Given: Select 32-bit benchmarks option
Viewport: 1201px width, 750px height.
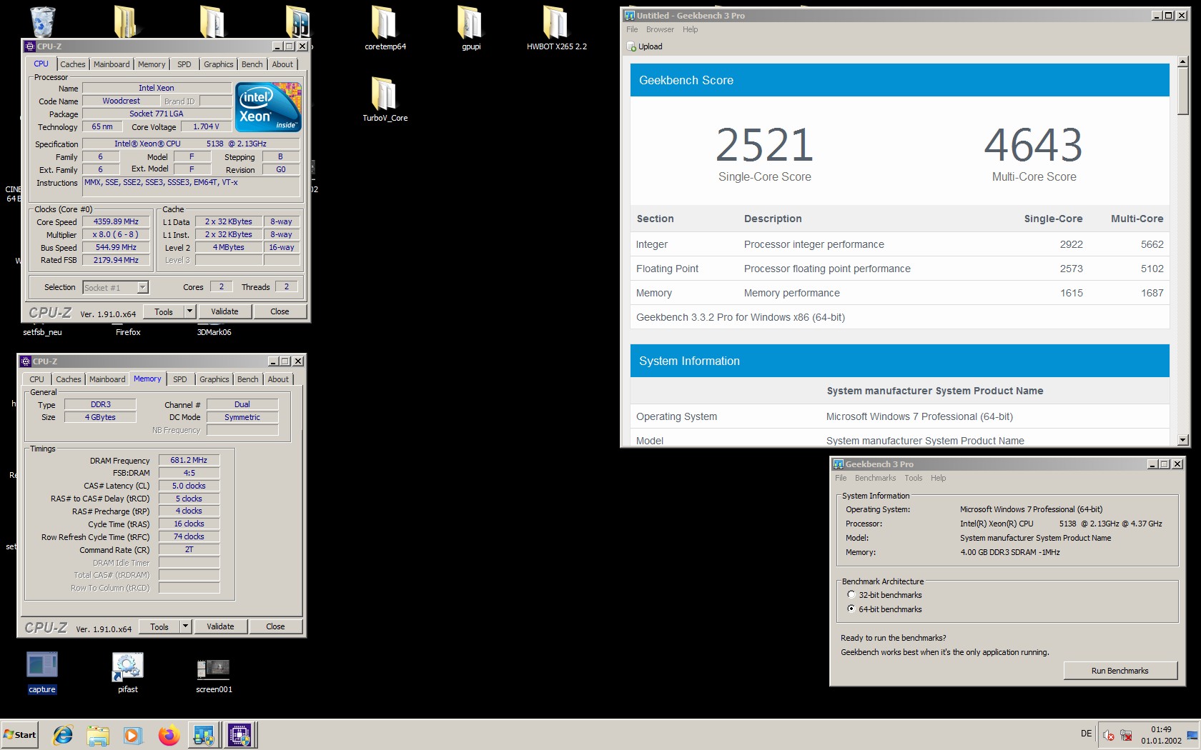Looking at the screenshot, I should [851, 594].
